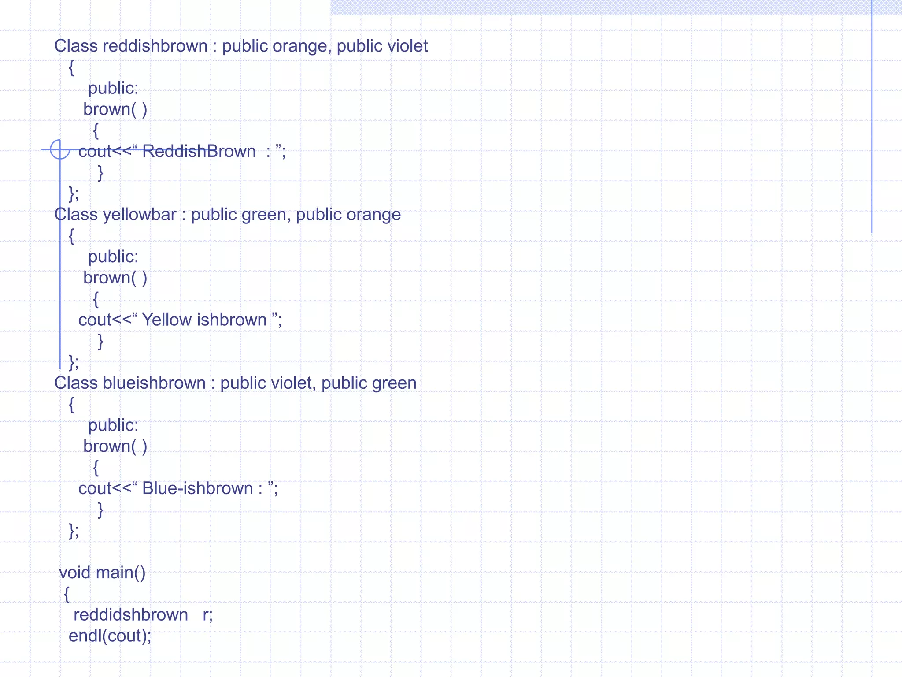Click the 'Yellow ishbrown' cout statement
902x677 pixels.
click(180, 320)
